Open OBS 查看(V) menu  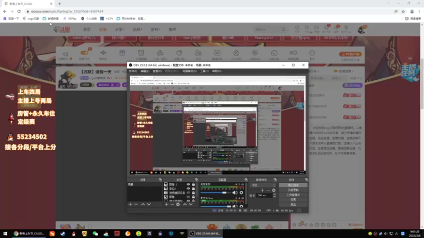coord(157,71)
